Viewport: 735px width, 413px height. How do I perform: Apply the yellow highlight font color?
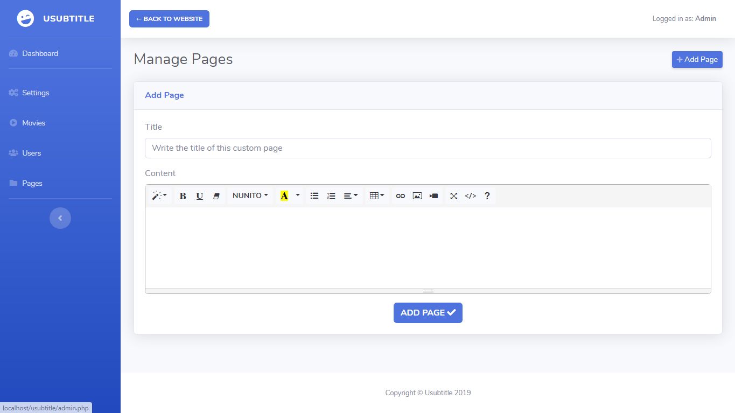(x=284, y=196)
